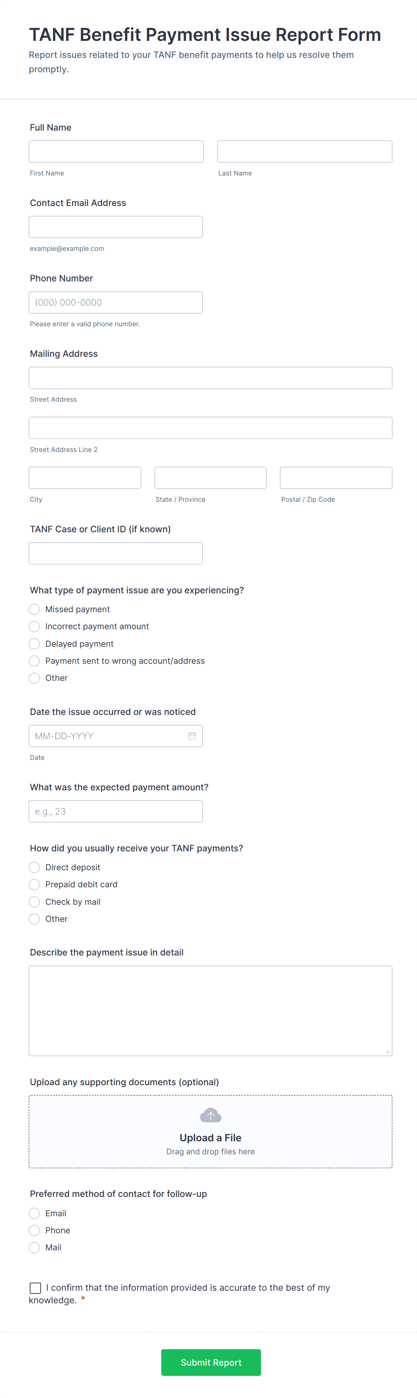The height and width of the screenshot is (1398, 417).
Task: Focus the Phone Number input
Action: click(x=116, y=302)
